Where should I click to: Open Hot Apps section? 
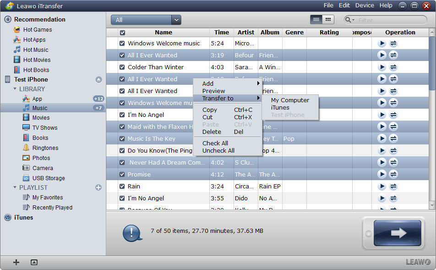(x=34, y=40)
